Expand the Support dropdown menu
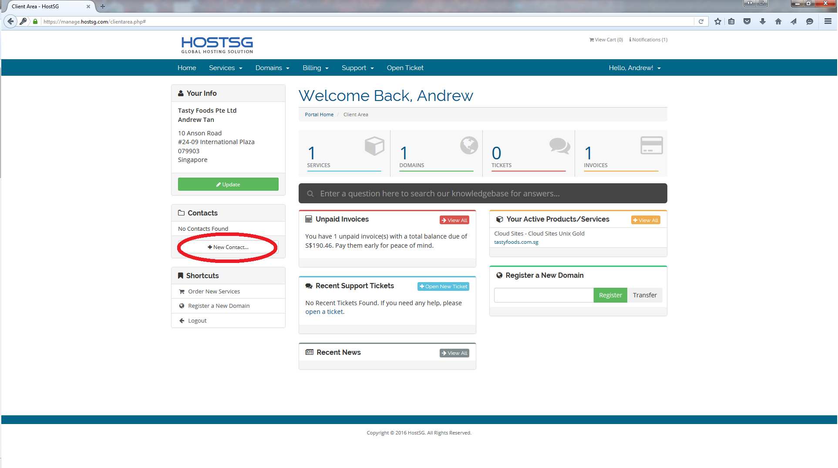The image size is (838, 468). 358,68
